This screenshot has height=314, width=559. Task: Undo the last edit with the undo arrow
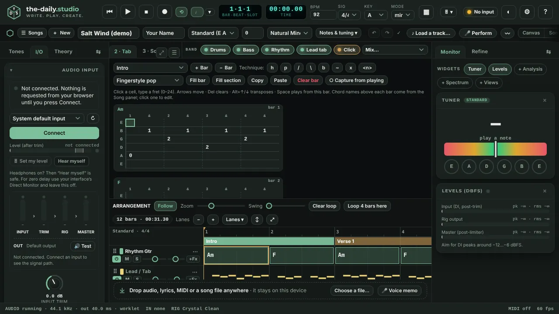click(x=374, y=33)
